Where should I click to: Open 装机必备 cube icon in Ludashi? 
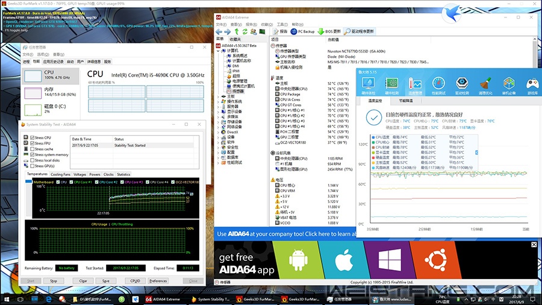coord(509,86)
